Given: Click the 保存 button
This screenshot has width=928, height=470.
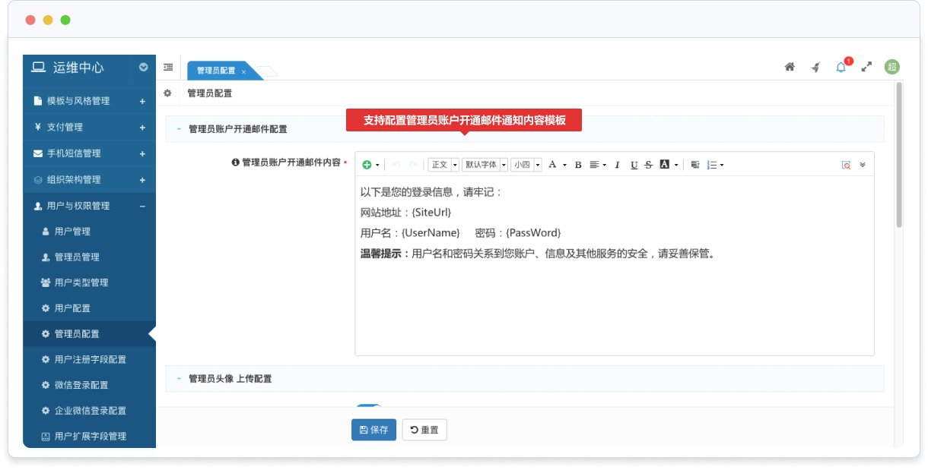Looking at the screenshot, I should 373,430.
